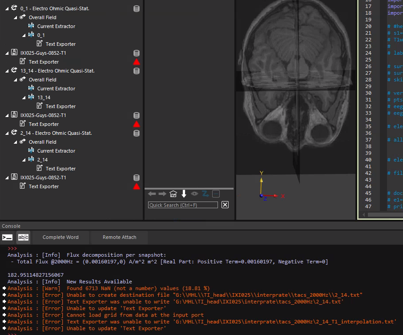Click database icon on 13_14 - Electro Ohmic row
The image size is (403, 335).
point(137,71)
